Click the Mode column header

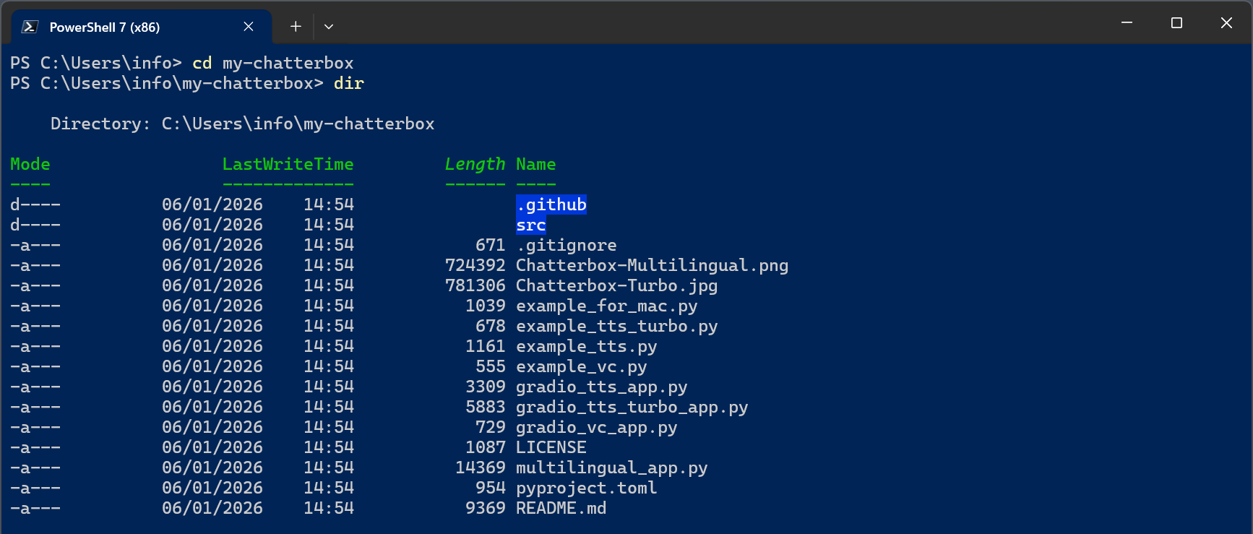[30, 165]
